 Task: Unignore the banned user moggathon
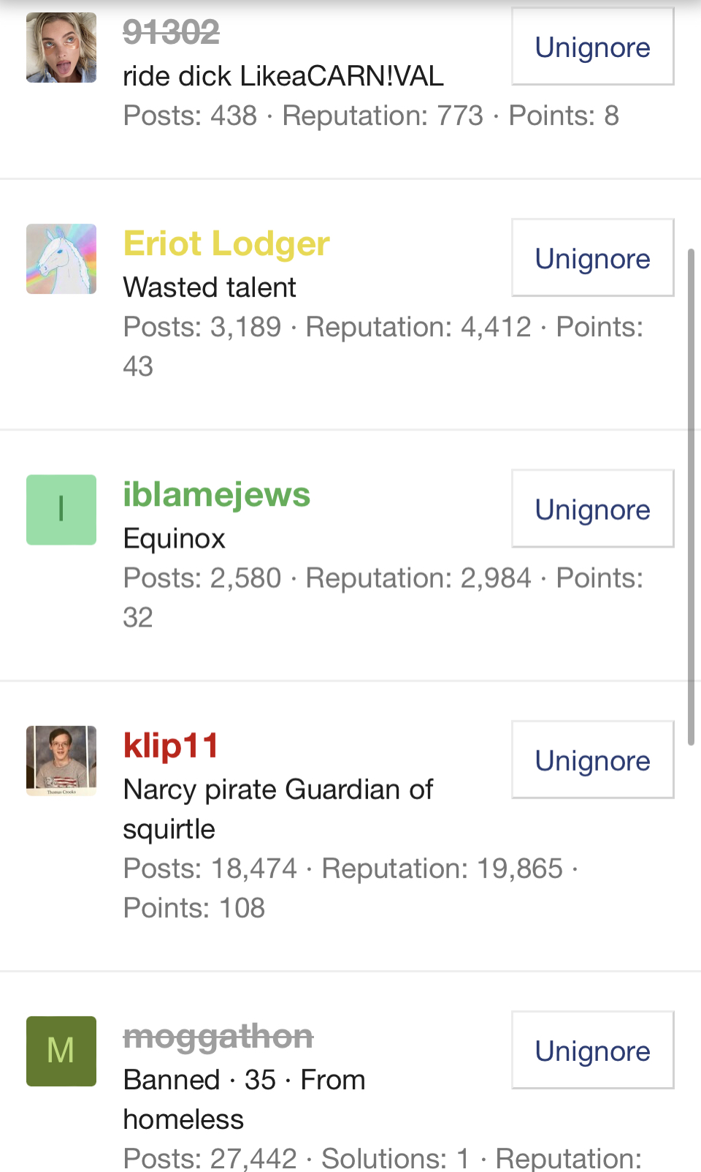coord(592,1051)
